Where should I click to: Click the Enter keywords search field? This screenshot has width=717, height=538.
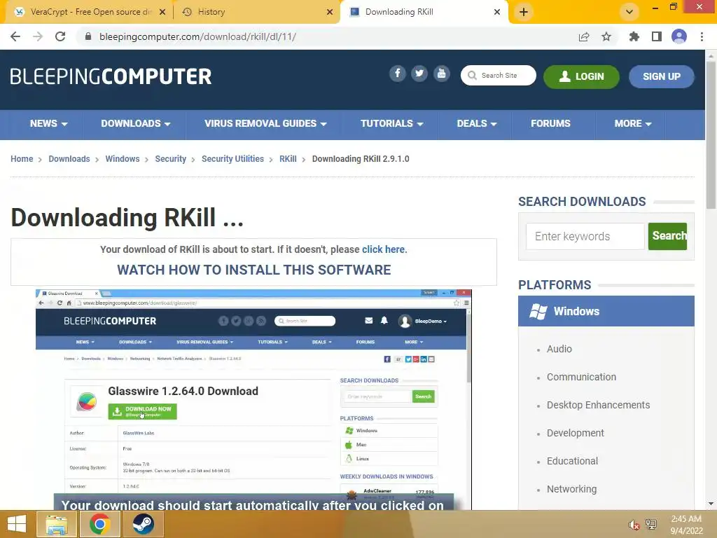585,236
